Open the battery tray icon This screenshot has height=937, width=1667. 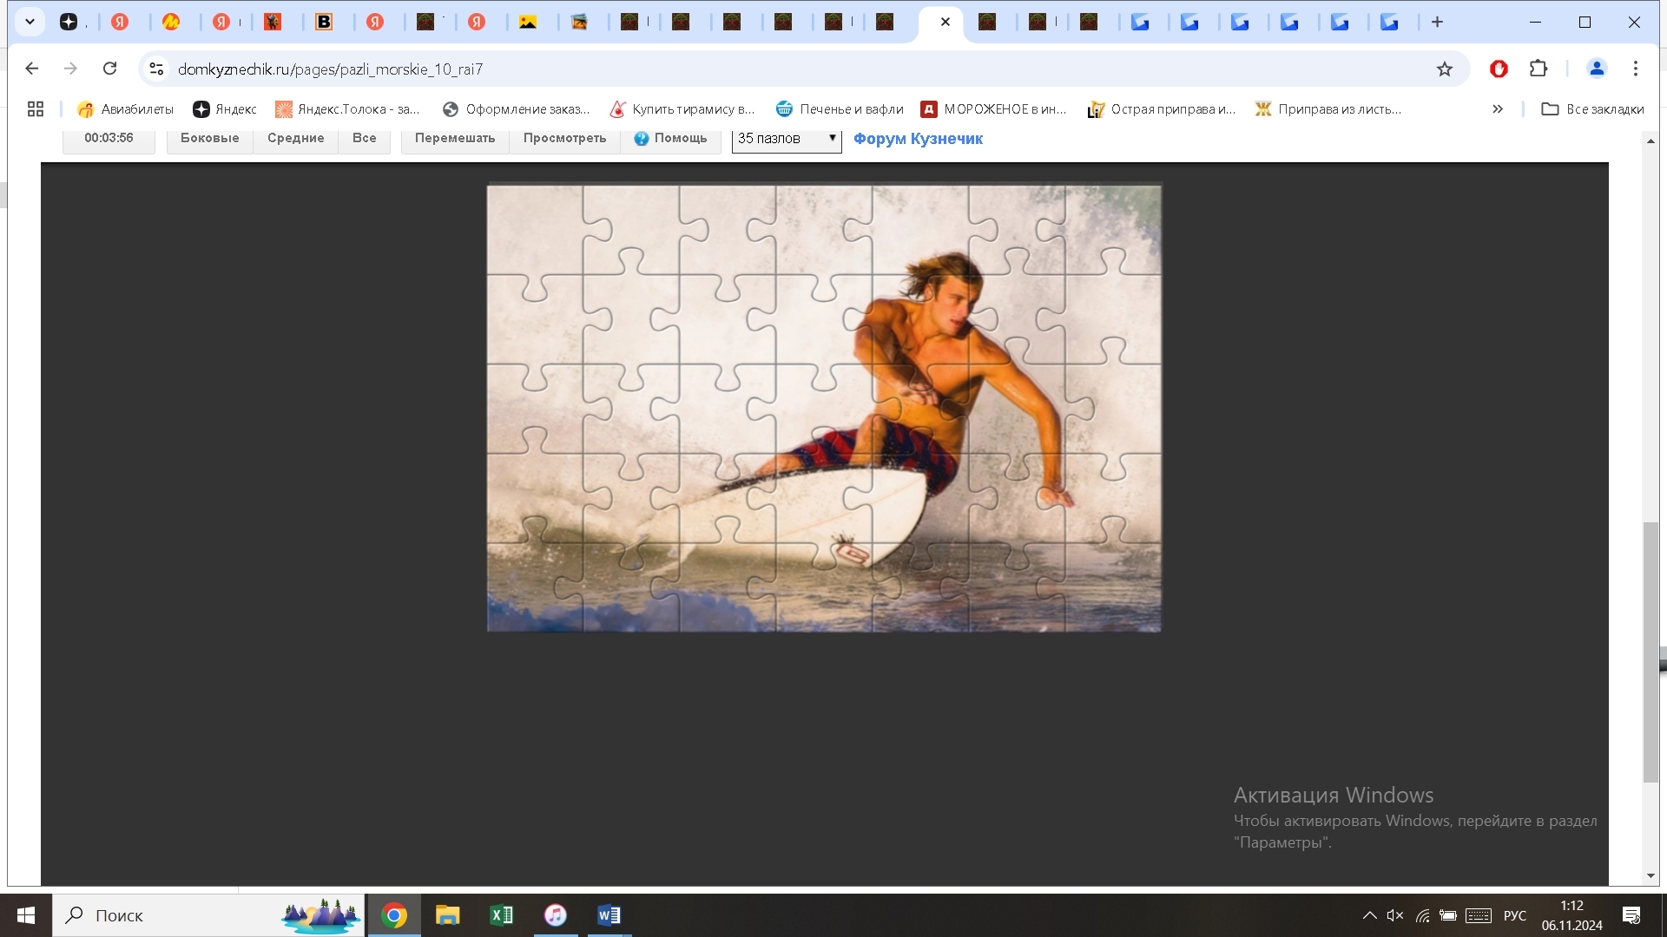click(1448, 915)
